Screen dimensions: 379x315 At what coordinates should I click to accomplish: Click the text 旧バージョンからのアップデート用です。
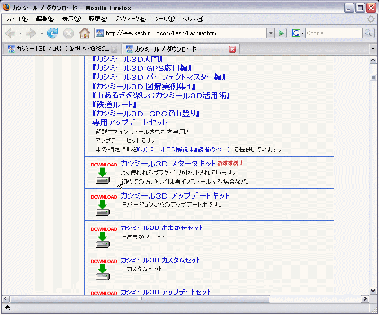171,205
